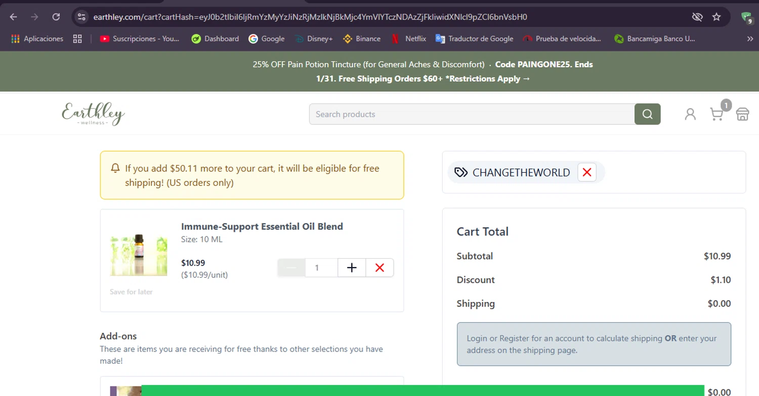Screen dimensions: 759x396
Task: Open the user account icon
Action: pyautogui.click(x=690, y=114)
